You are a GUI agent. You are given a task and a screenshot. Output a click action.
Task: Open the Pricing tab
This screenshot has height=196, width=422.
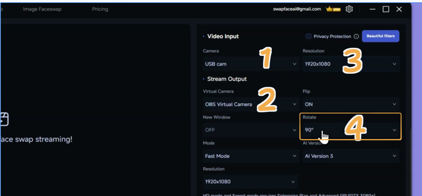click(x=100, y=9)
